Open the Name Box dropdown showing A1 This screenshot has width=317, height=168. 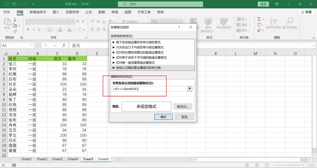[x=32, y=45]
